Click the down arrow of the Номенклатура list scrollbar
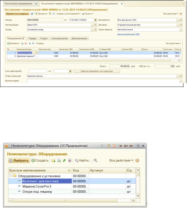The width and height of the screenshot is (187, 208). [138, 196]
